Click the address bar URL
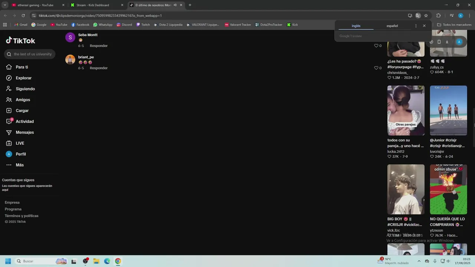Screen dimensions: 475x267 tap(100, 16)
